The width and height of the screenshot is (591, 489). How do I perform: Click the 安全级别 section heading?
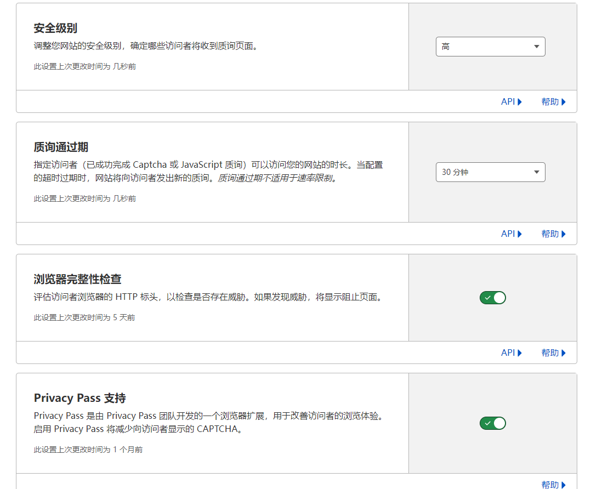55,29
